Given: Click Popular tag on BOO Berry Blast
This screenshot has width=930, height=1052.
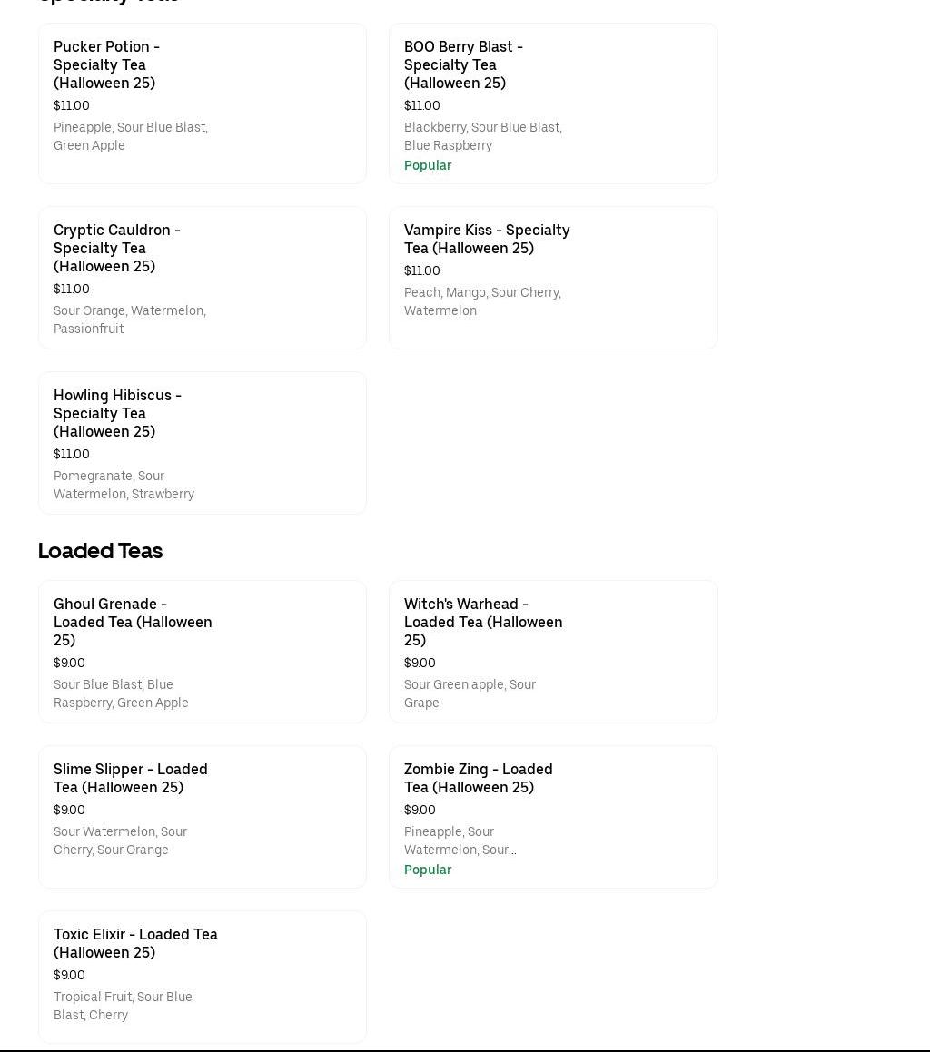Looking at the screenshot, I should tap(428, 165).
